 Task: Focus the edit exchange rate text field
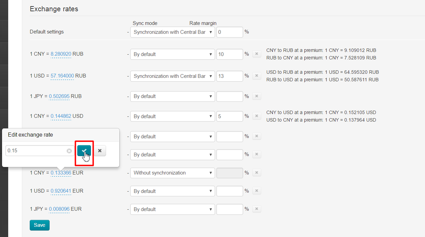pyautogui.click(x=36, y=151)
